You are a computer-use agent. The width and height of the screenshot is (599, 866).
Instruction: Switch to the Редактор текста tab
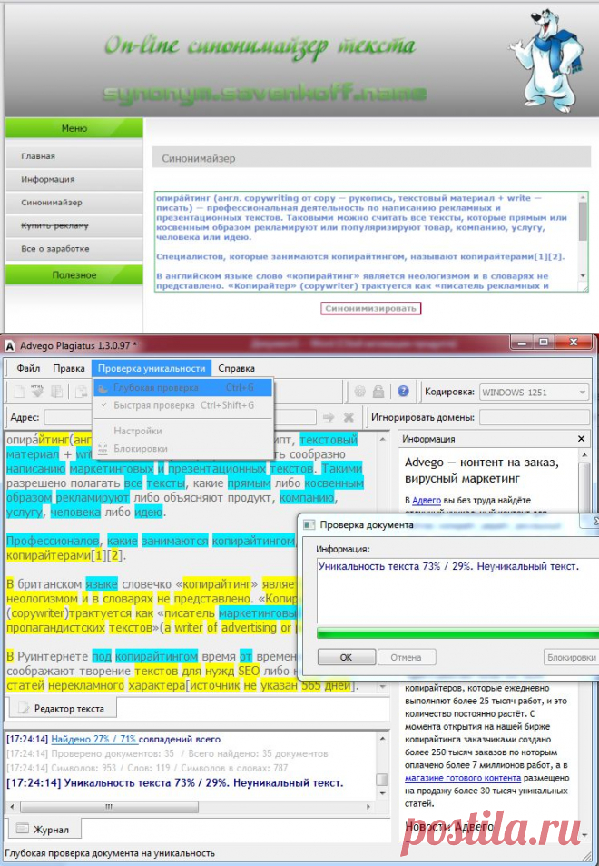[x=62, y=708]
